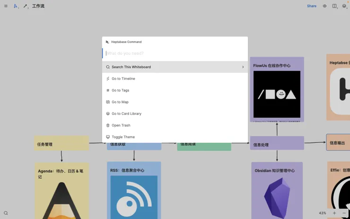The width and height of the screenshot is (350, 219).
Task: Click the Heptabase H logo image
Action: [340, 92]
